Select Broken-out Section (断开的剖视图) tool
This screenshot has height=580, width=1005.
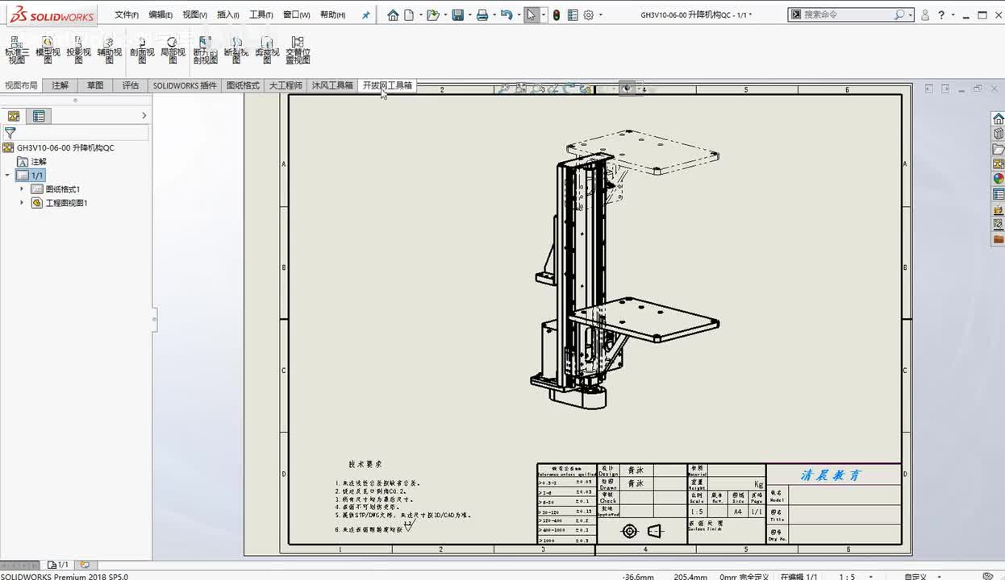pyautogui.click(x=205, y=50)
